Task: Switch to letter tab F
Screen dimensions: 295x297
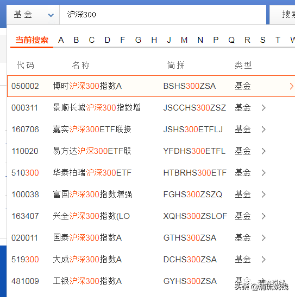Action: [x=123, y=40]
